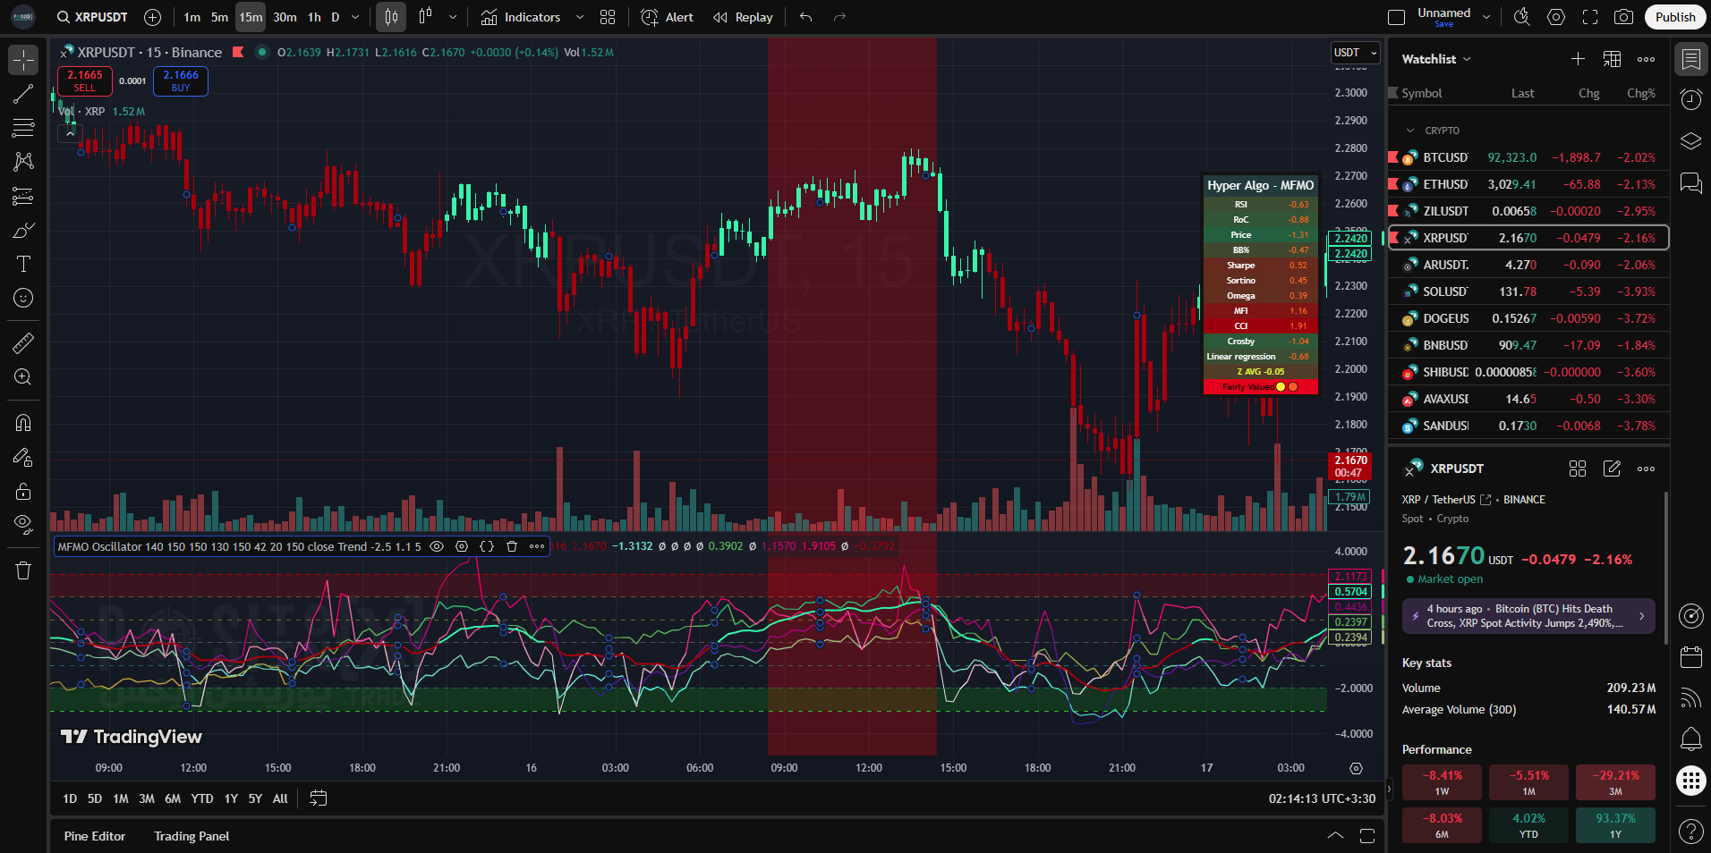The width and height of the screenshot is (1711, 853).
Task: Collapse the CRYPTO watchlist section
Action: 1411,131
